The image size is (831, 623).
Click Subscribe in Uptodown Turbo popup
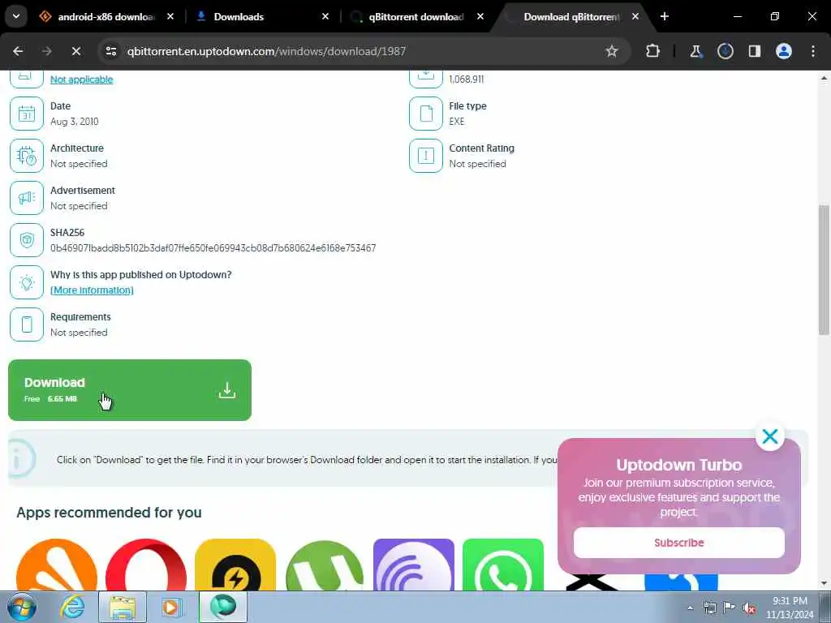pyautogui.click(x=679, y=543)
